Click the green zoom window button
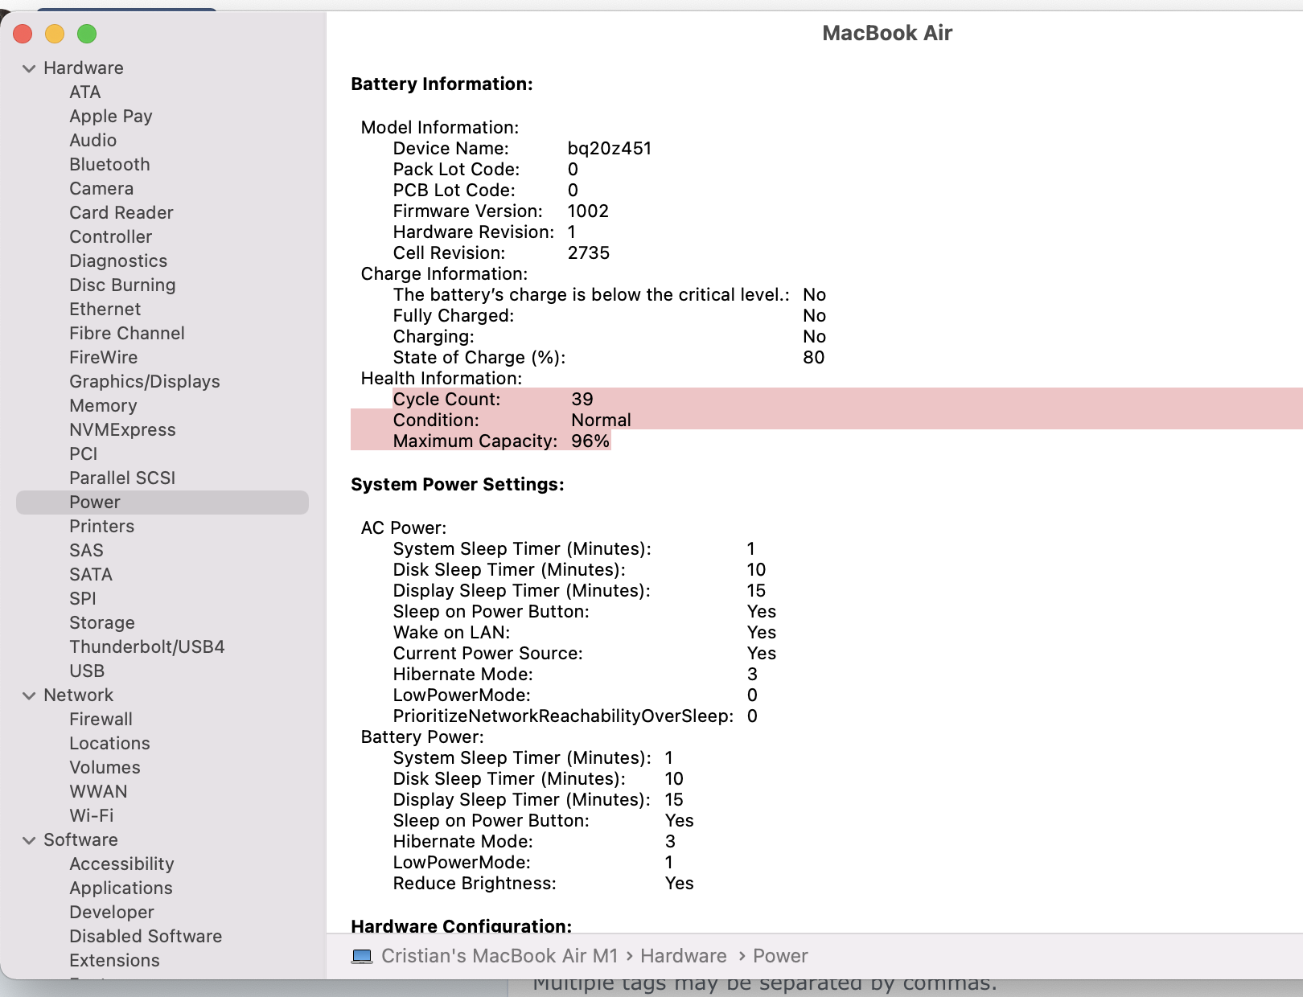 tap(87, 34)
